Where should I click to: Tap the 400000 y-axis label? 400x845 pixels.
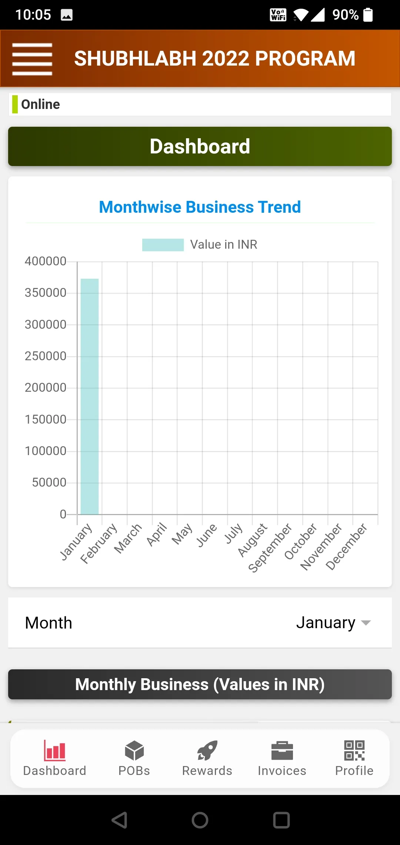point(46,261)
